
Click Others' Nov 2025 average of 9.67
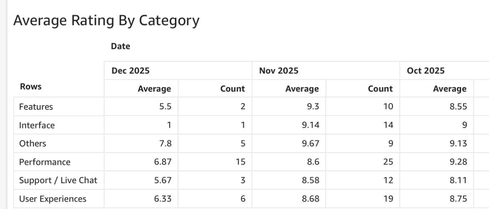[x=311, y=144]
